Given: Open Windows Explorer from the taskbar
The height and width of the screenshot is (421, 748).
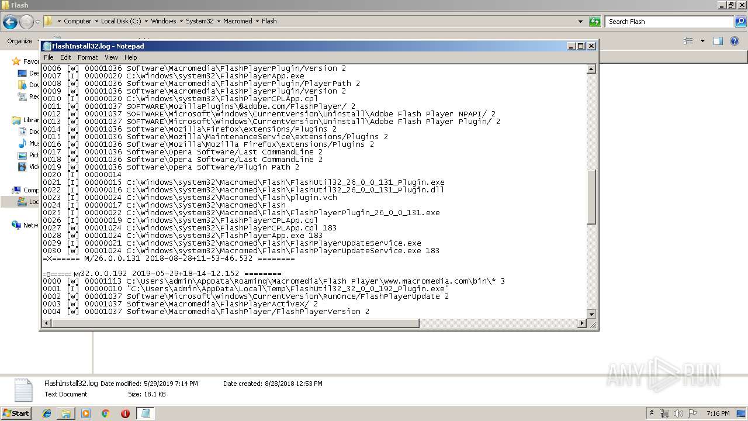Looking at the screenshot, I should pyautogui.click(x=66, y=413).
